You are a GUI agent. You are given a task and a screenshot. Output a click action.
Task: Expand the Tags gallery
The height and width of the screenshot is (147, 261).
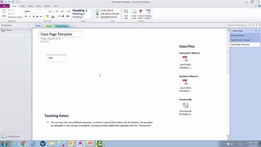coord(121,17)
